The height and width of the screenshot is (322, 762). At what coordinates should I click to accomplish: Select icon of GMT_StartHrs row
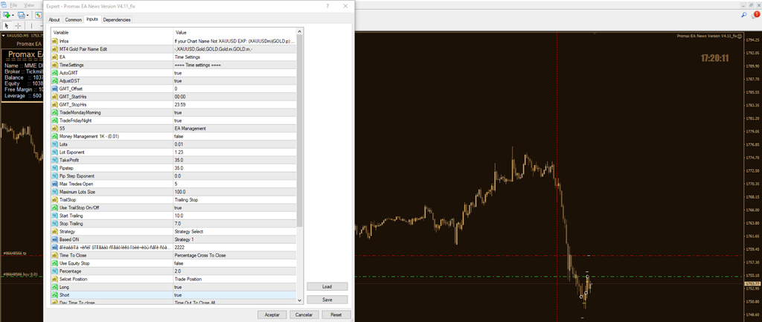pos(55,97)
